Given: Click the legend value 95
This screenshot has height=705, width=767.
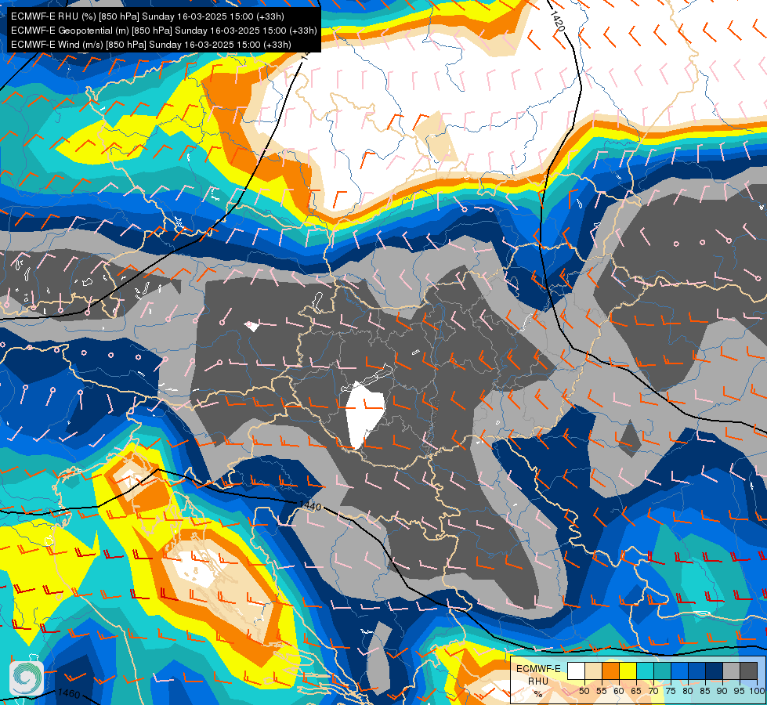Looking at the screenshot, I should click(x=740, y=691).
